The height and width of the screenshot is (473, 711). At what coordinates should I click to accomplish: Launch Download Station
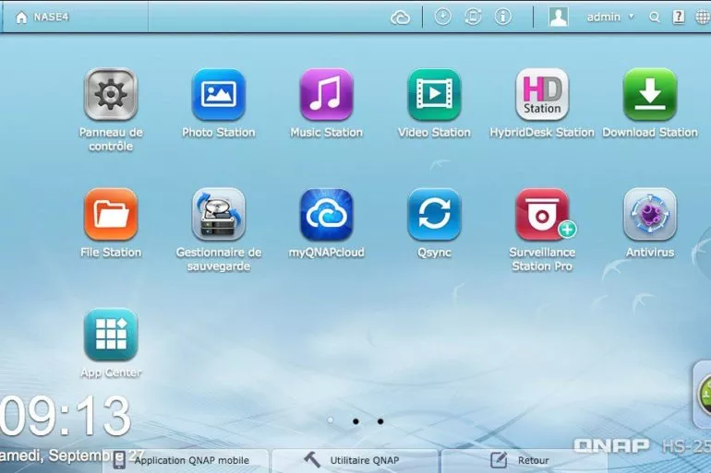650,95
